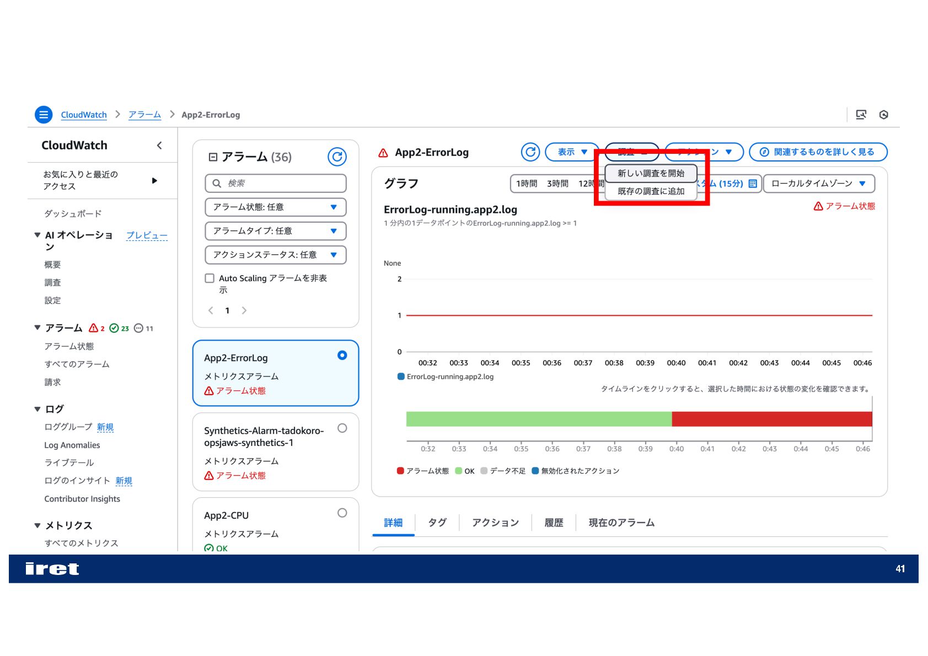928x656 pixels.
Task: Select the App2-ErrorLog alarm radio button
Action: pos(342,356)
